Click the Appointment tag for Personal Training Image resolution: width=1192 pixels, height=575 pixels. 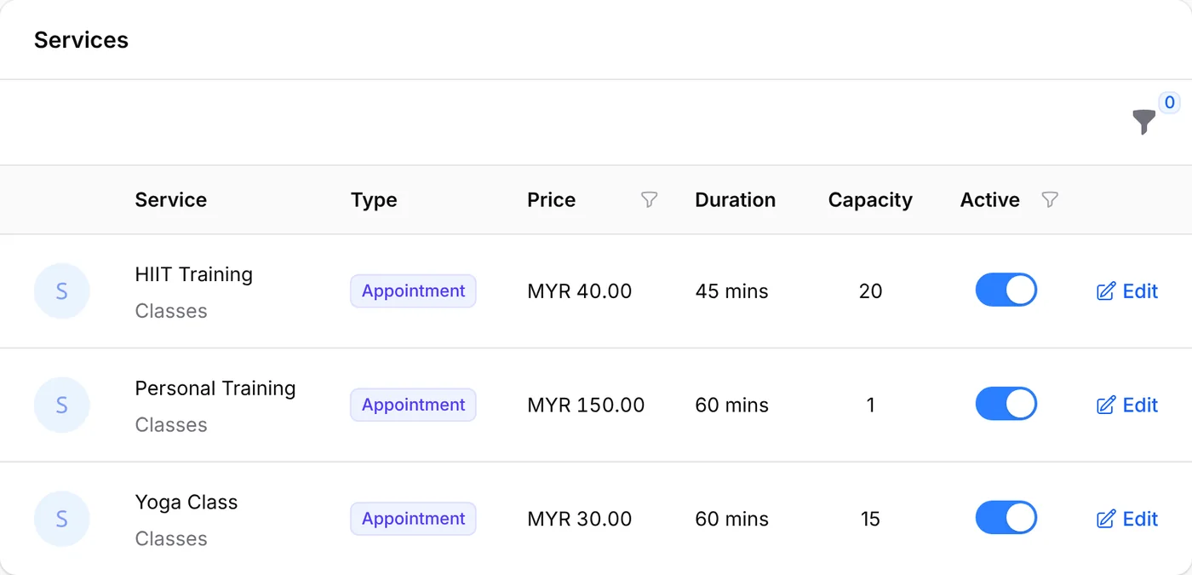413,405
